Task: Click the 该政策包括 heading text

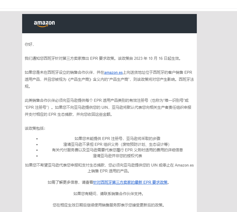Action: coord(35,128)
